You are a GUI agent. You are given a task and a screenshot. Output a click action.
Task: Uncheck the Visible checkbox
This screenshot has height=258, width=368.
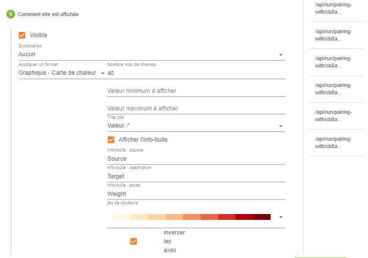[x=22, y=35]
